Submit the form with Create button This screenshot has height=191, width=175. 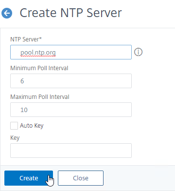pyautogui.click(x=29, y=178)
